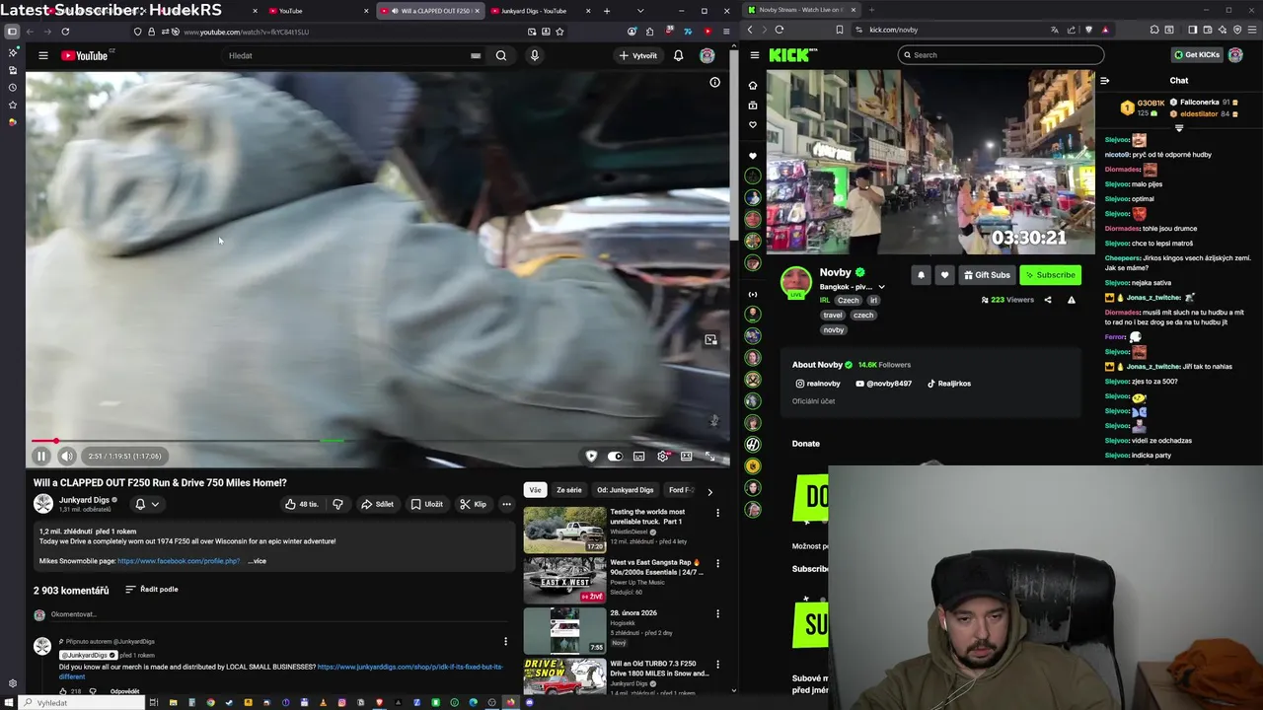Open Mikes Snowmobile facebook link
The width and height of the screenshot is (1263, 710).
pyautogui.click(x=179, y=561)
